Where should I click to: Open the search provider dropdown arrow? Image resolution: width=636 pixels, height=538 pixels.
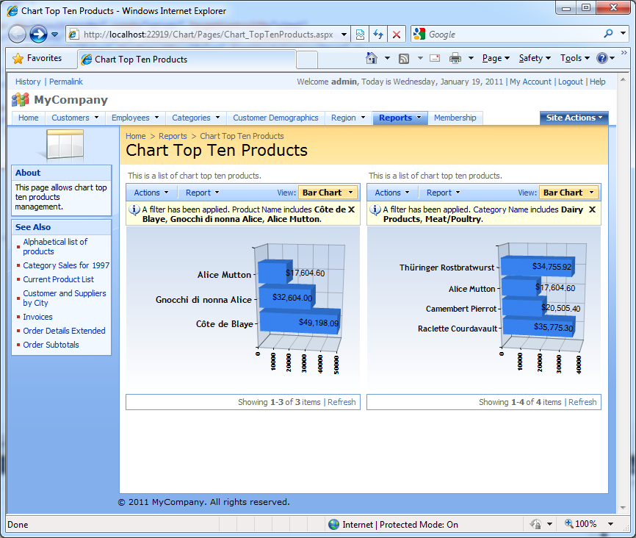[x=623, y=34]
